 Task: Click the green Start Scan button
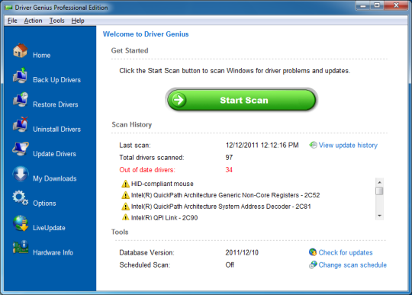(x=241, y=100)
